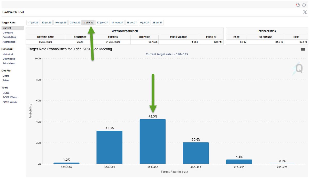310x178 pixels.
Task: Select the 17 mars27 meeting tab
Action: 118,23
